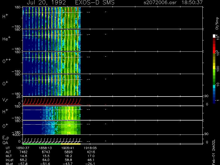Screen dimensions: 220x165
Task: Click the MLT value "17.0"
Action: [91, 156]
